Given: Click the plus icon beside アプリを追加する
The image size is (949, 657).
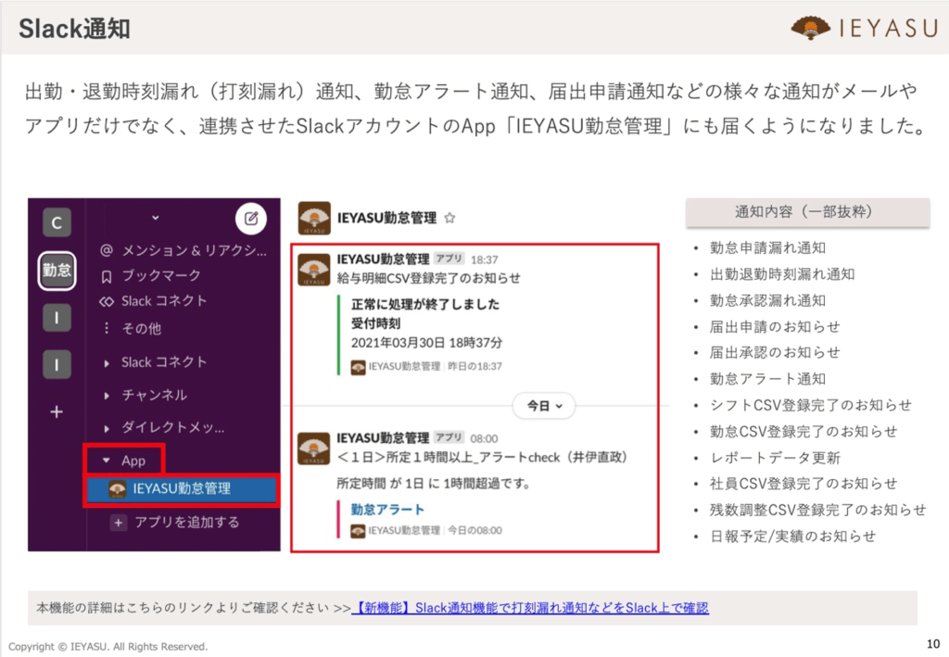Looking at the screenshot, I should pos(119,523).
